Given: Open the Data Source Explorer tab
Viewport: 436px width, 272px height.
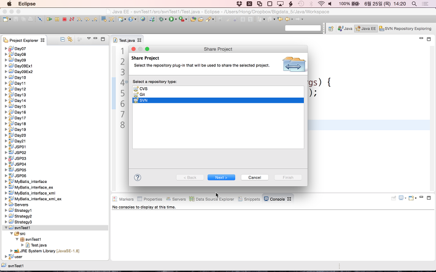Looking at the screenshot, I should (x=212, y=199).
